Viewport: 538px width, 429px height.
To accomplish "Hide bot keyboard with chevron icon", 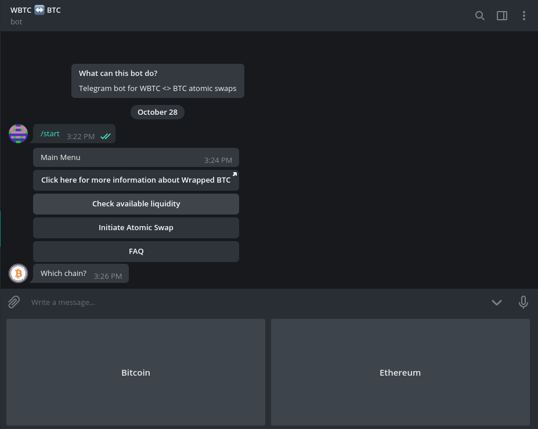I will 496,302.
